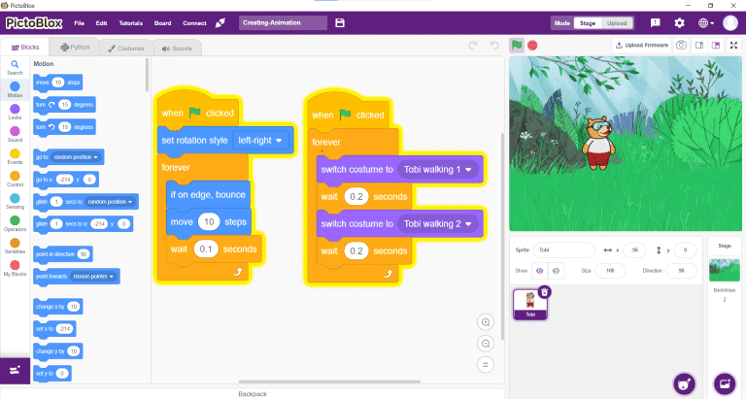Open the Connect menu
The image size is (746, 399).
194,23
